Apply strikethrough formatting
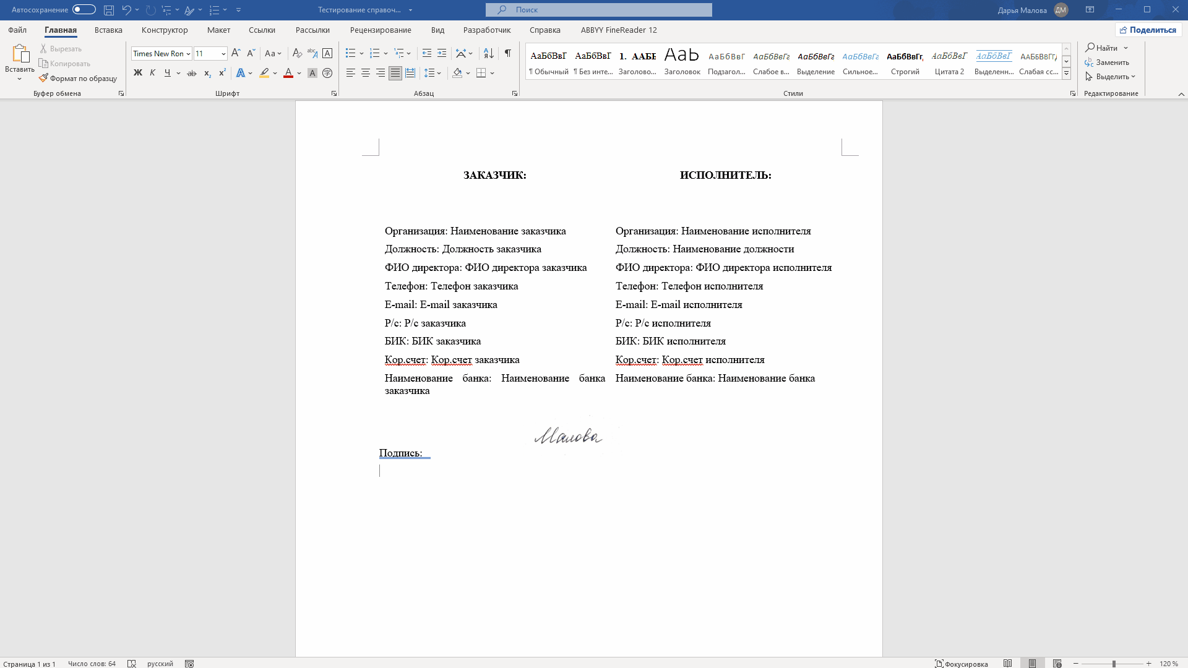The height and width of the screenshot is (668, 1188). pos(192,73)
